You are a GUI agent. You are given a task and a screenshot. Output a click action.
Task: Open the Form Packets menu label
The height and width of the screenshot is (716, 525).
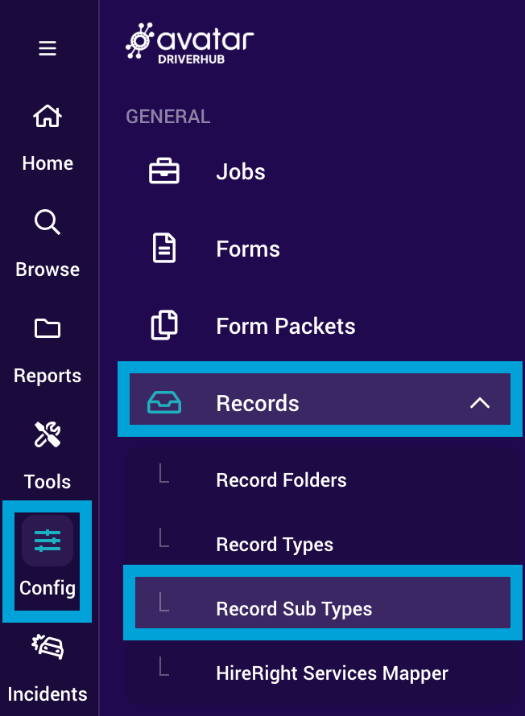click(285, 327)
